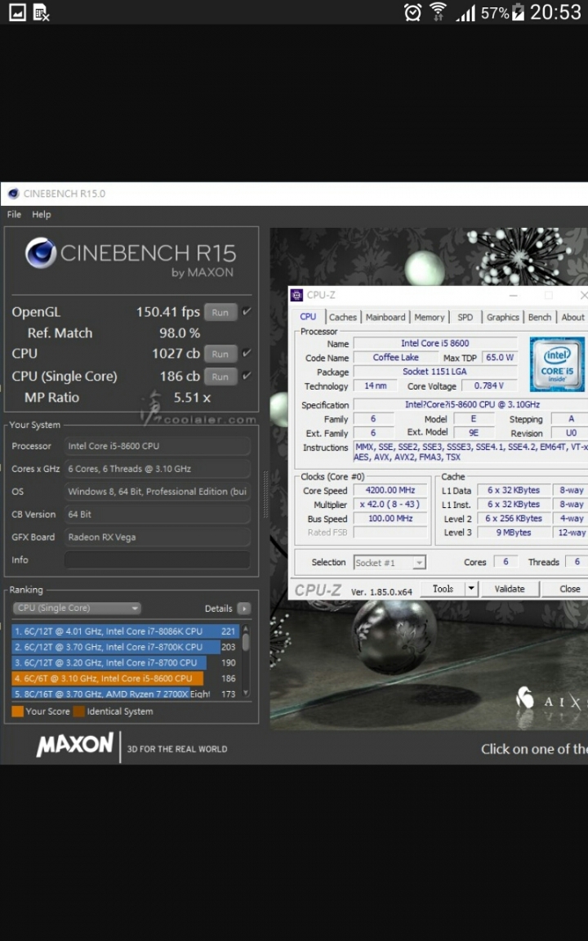Switch to the Graphics tab in CPU-Z
The image size is (588, 941).
503,318
